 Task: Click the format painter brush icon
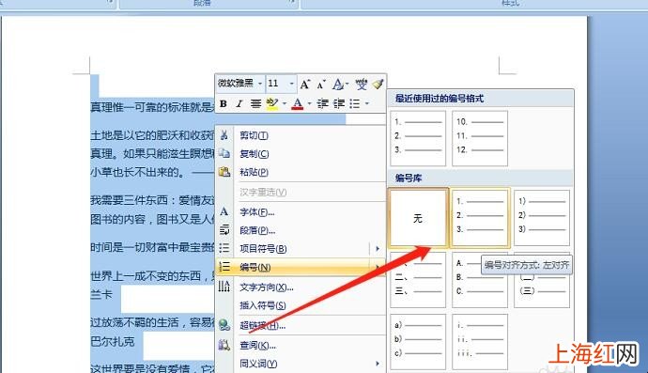coord(378,85)
